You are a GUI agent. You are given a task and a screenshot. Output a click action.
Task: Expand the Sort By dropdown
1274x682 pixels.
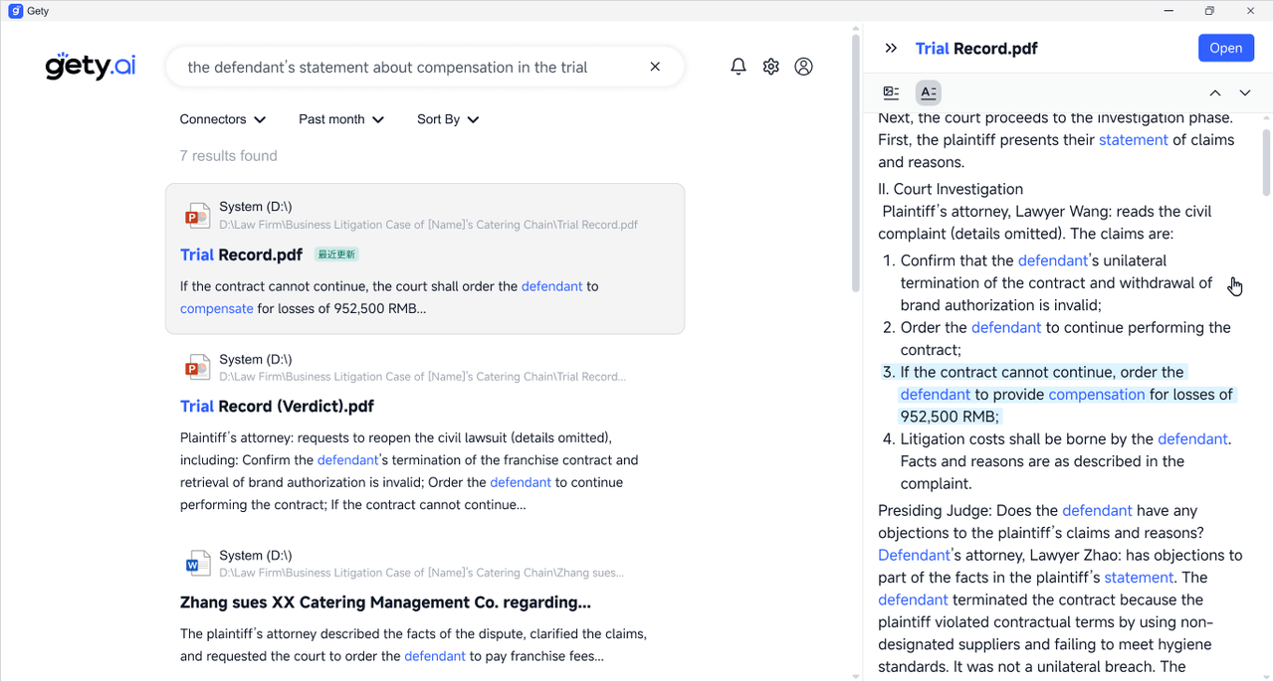(x=448, y=119)
